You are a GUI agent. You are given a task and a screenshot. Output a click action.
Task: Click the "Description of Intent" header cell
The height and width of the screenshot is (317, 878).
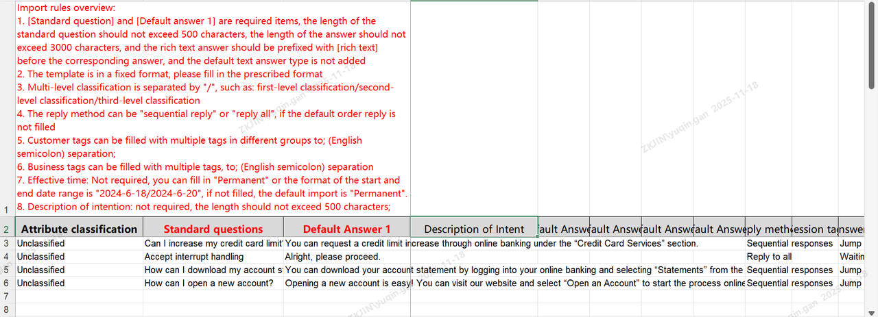pos(474,229)
